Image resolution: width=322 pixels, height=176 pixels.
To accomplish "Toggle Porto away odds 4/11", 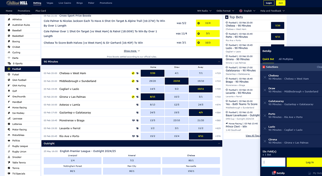I will tap(201, 136).
